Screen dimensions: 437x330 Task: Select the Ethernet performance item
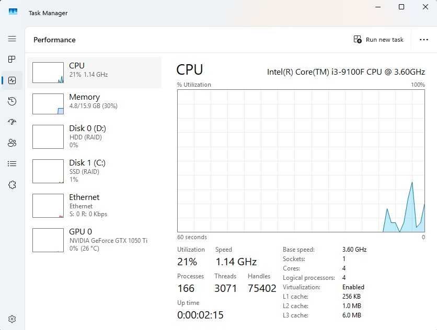point(94,205)
